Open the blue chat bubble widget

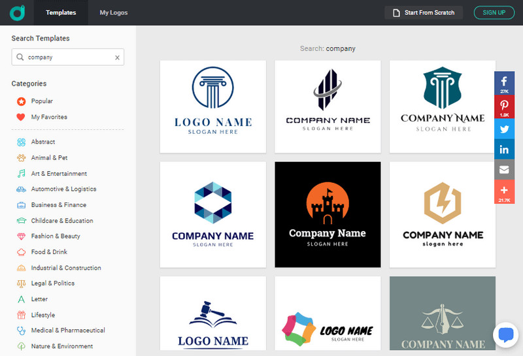[x=505, y=335]
